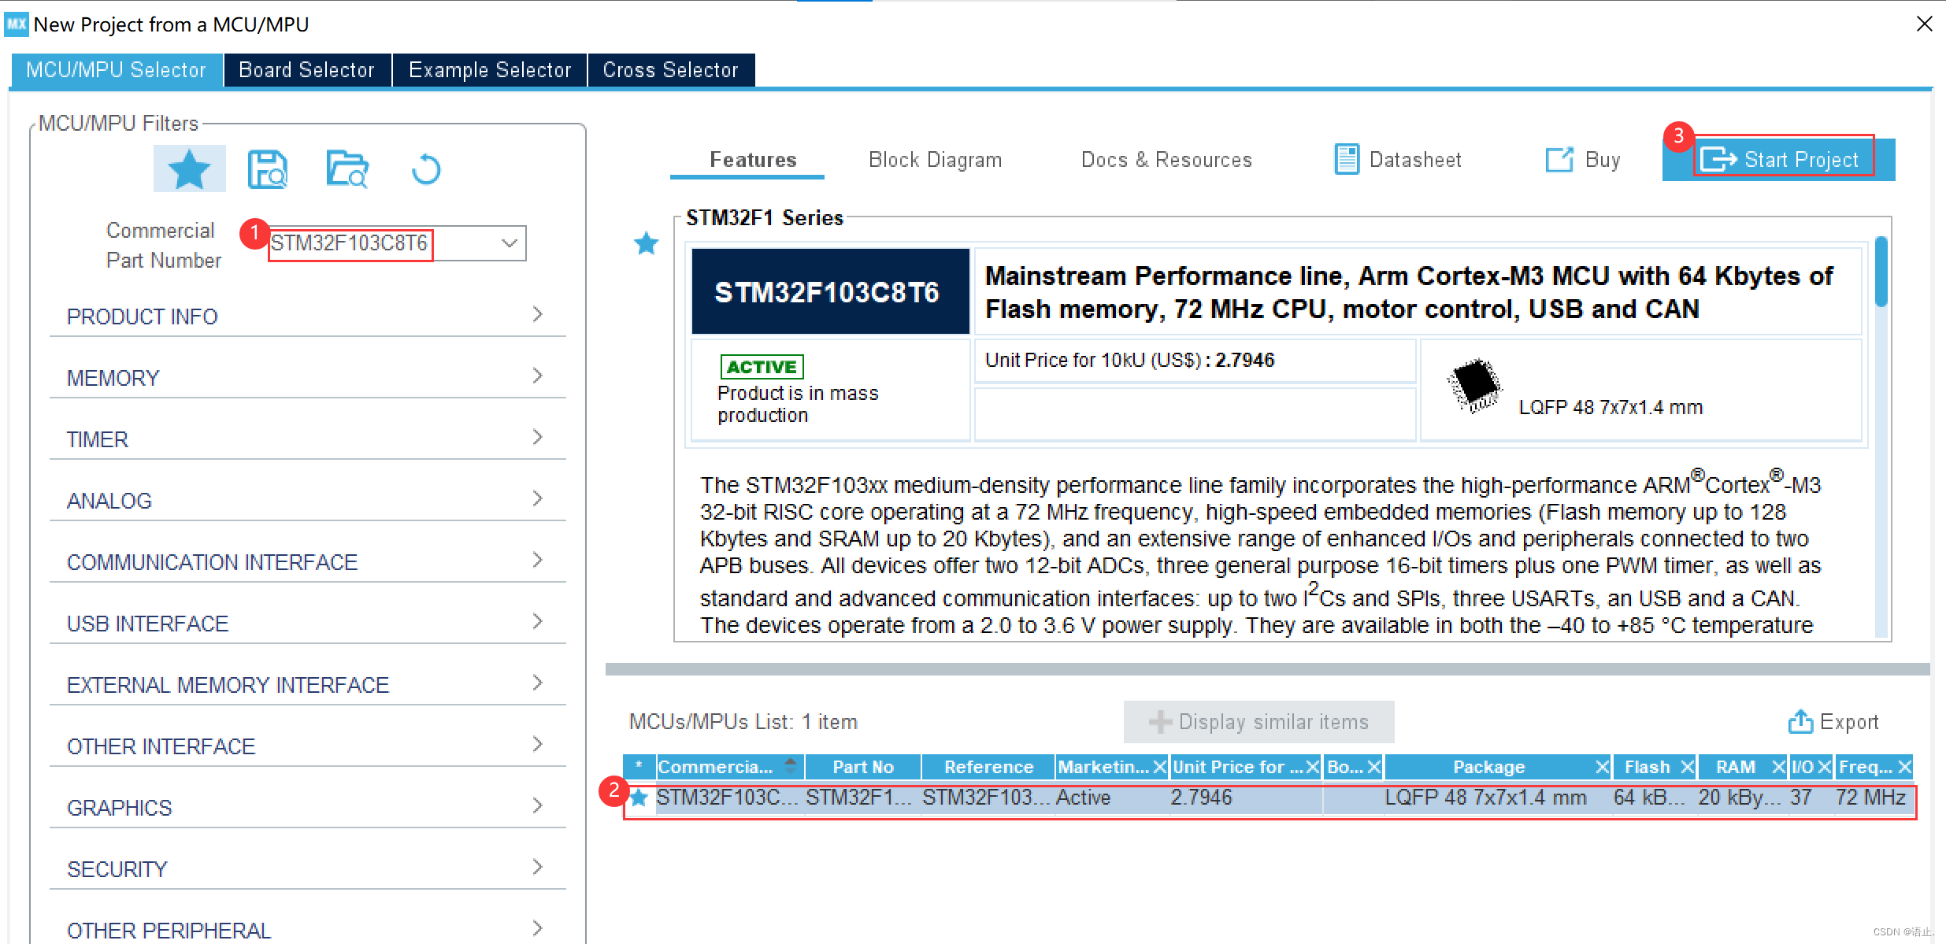Remove the Flash column via its X
The image size is (1946, 944).
(x=1687, y=767)
